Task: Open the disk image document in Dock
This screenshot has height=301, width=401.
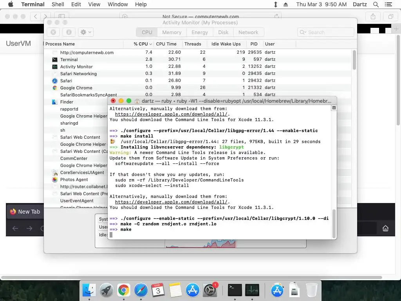Action: pos(294,290)
